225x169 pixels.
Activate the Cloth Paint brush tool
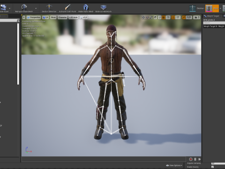click(x=67, y=7)
